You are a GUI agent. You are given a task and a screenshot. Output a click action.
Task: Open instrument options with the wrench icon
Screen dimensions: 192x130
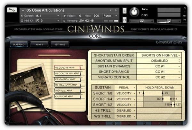[x=12, y=10]
